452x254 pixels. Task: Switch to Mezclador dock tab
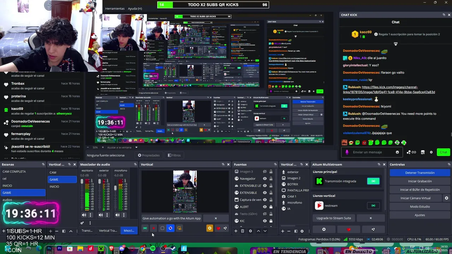[129, 231]
